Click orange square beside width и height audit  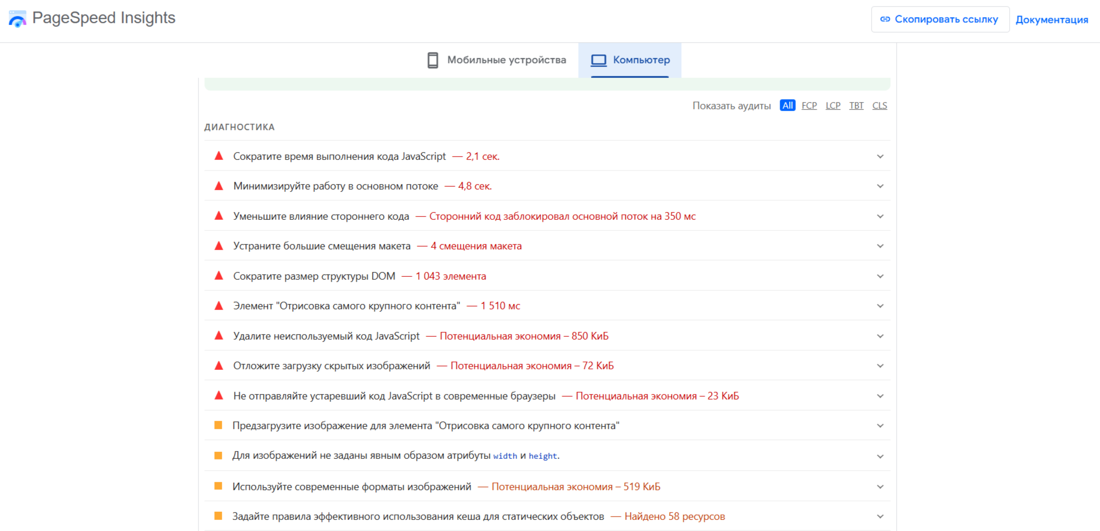tap(218, 455)
